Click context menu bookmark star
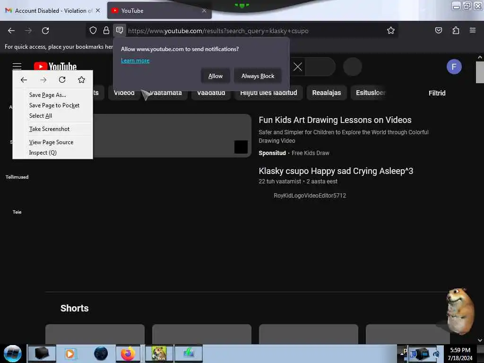Viewport: 484px width, 363px height. point(81,80)
